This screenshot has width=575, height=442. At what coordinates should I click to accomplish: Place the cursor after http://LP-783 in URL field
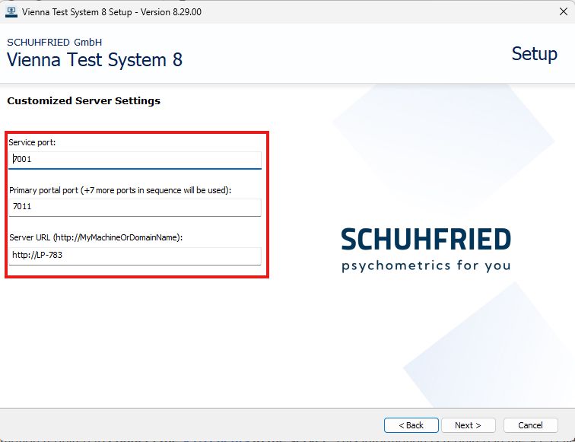(x=64, y=256)
